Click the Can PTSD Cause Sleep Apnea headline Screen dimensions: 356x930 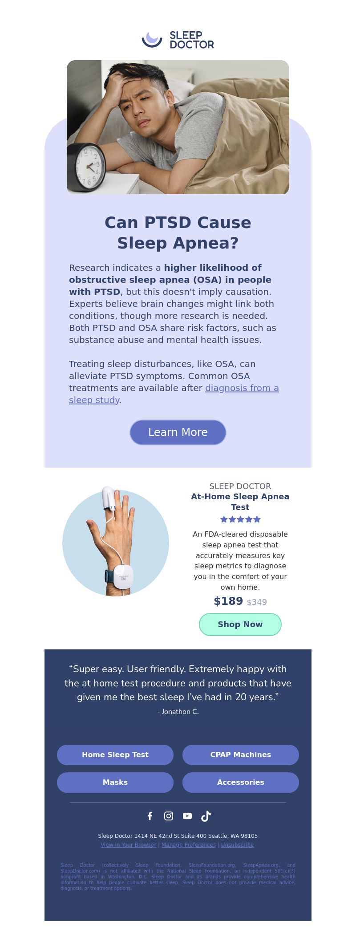pos(178,232)
